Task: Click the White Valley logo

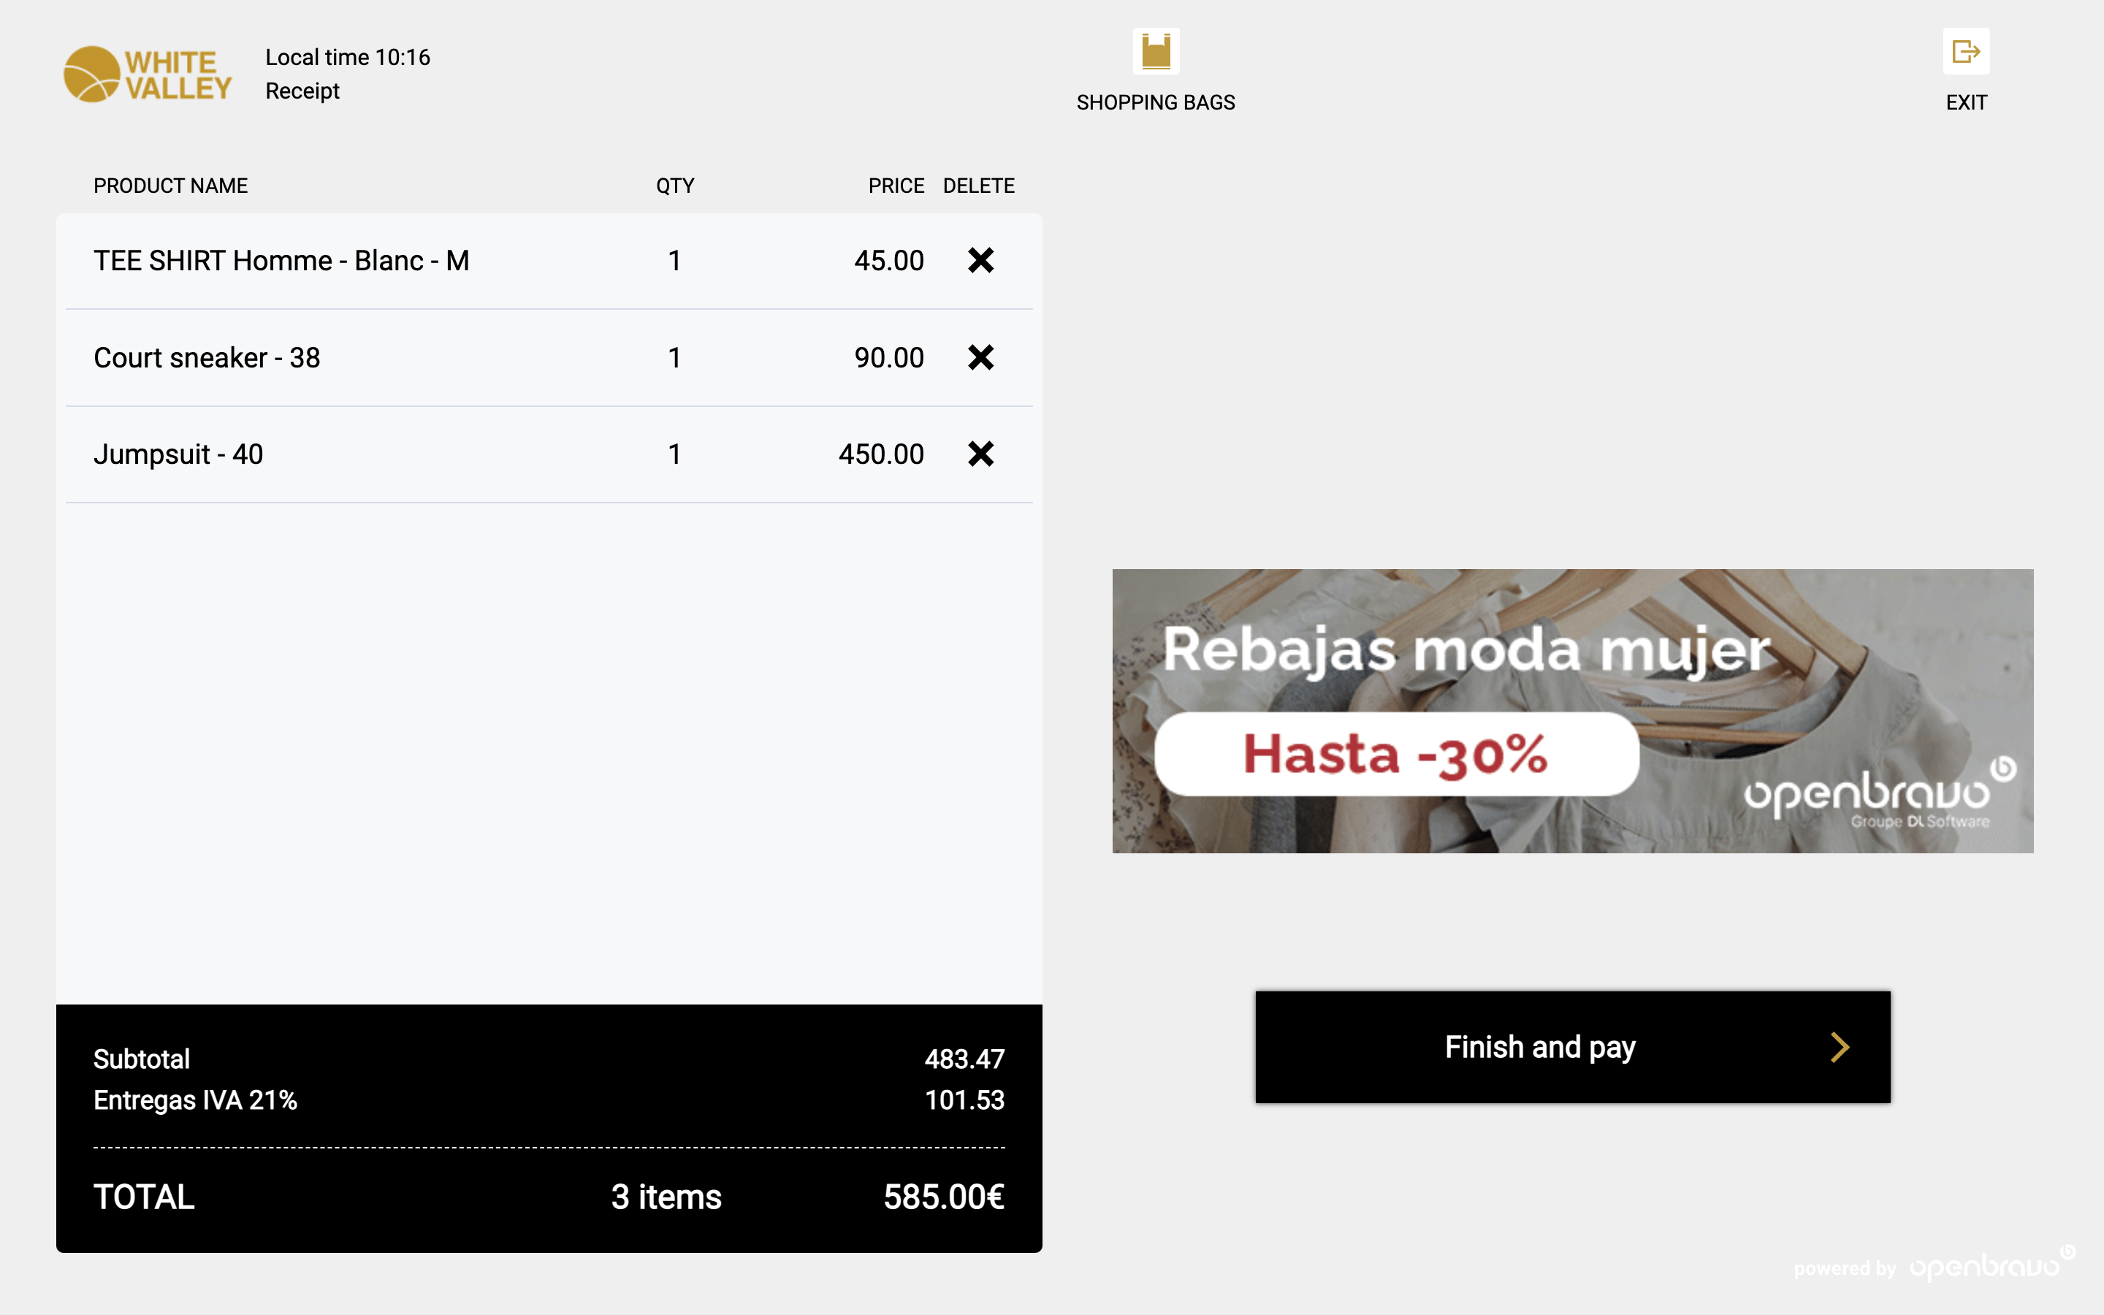Action: [x=148, y=75]
